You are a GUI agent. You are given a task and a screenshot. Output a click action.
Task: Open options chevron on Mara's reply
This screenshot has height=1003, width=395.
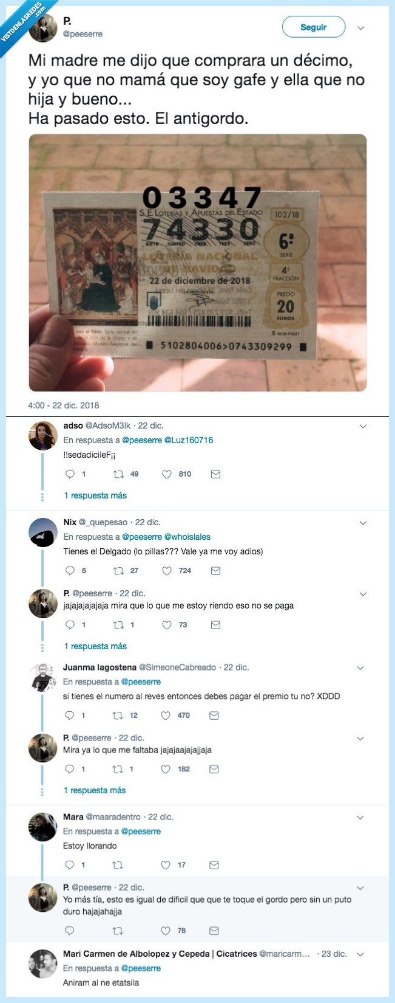pos(360,818)
